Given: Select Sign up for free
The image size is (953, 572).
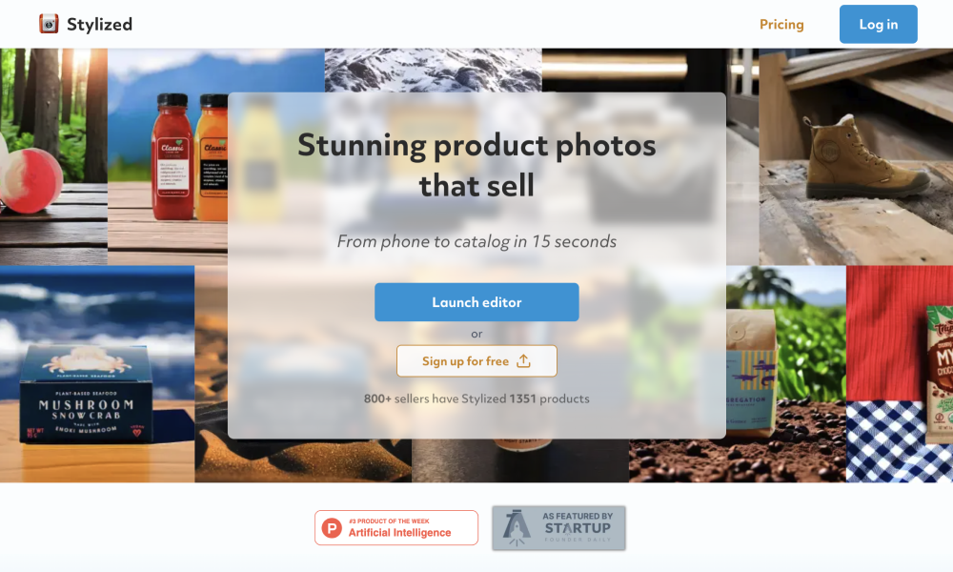Looking at the screenshot, I should point(476,361).
